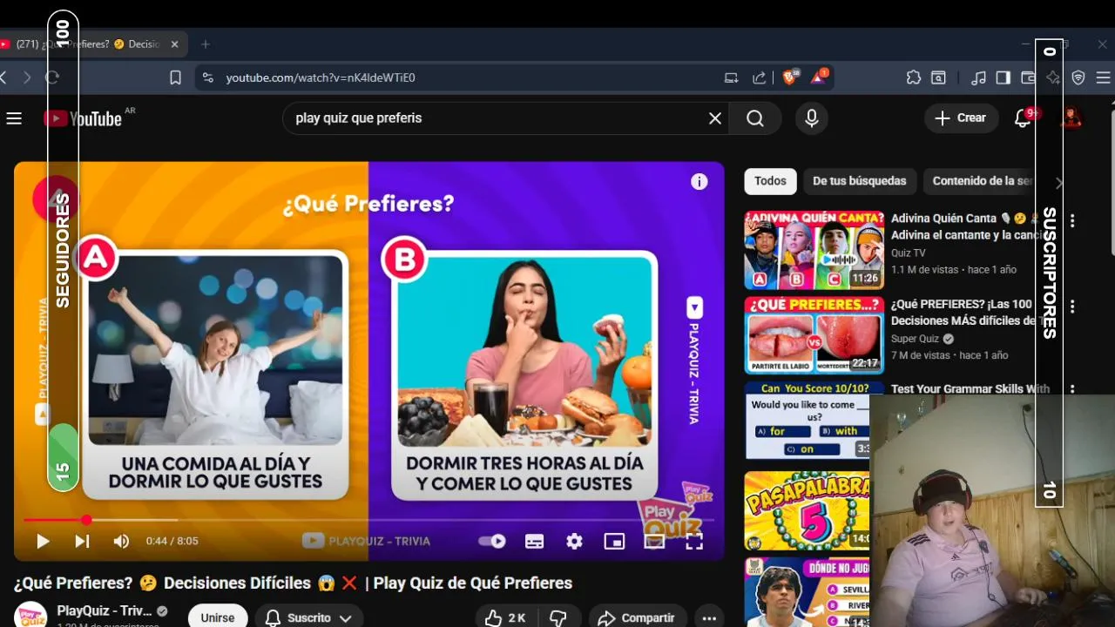
Task: Click the address bar URL
Action: [321, 78]
